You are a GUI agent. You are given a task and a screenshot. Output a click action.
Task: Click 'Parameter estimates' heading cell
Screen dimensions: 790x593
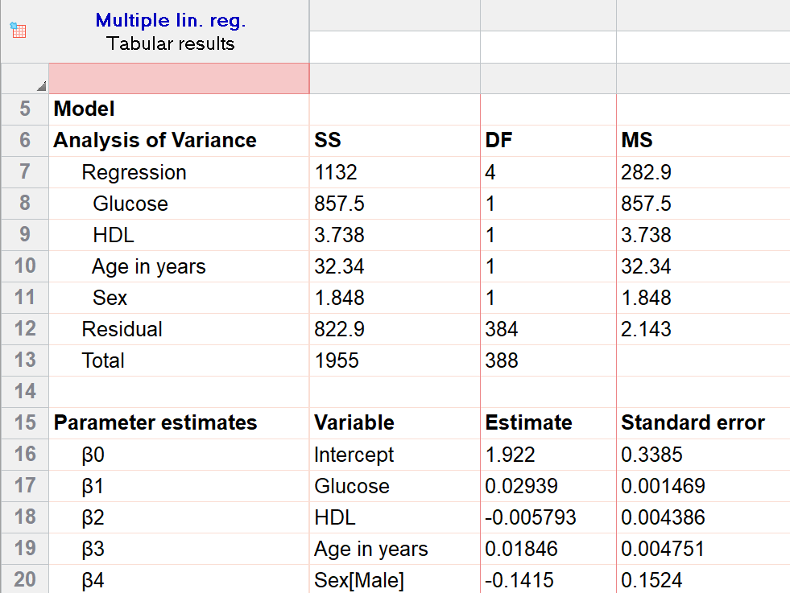point(155,422)
